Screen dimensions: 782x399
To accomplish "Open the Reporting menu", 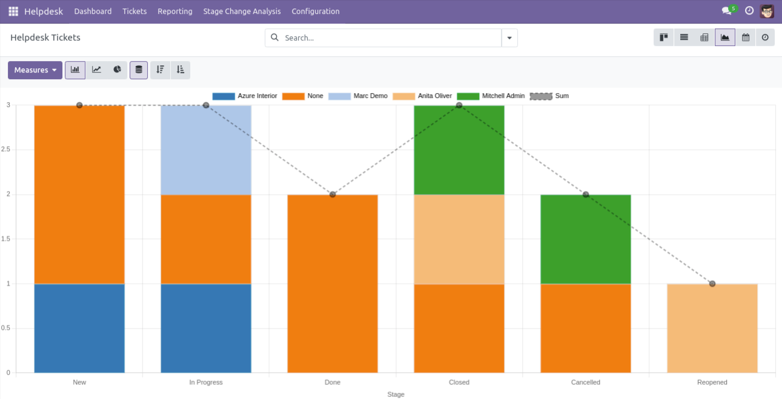I will click(x=175, y=11).
